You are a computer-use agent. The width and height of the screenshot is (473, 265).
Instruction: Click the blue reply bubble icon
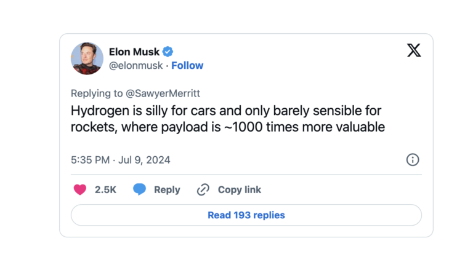(x=140, y=189)
